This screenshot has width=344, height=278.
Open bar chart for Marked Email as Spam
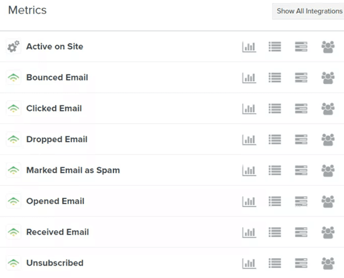pyautogui.click(x=249, y=170)
